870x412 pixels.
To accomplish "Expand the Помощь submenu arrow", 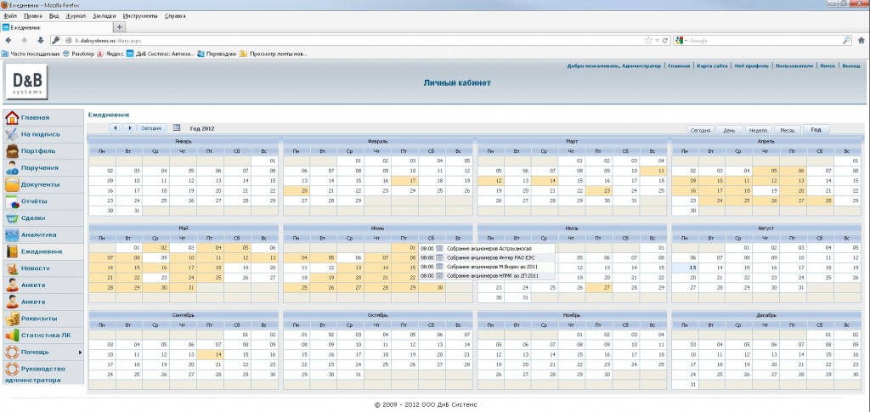I will (80, 353).
